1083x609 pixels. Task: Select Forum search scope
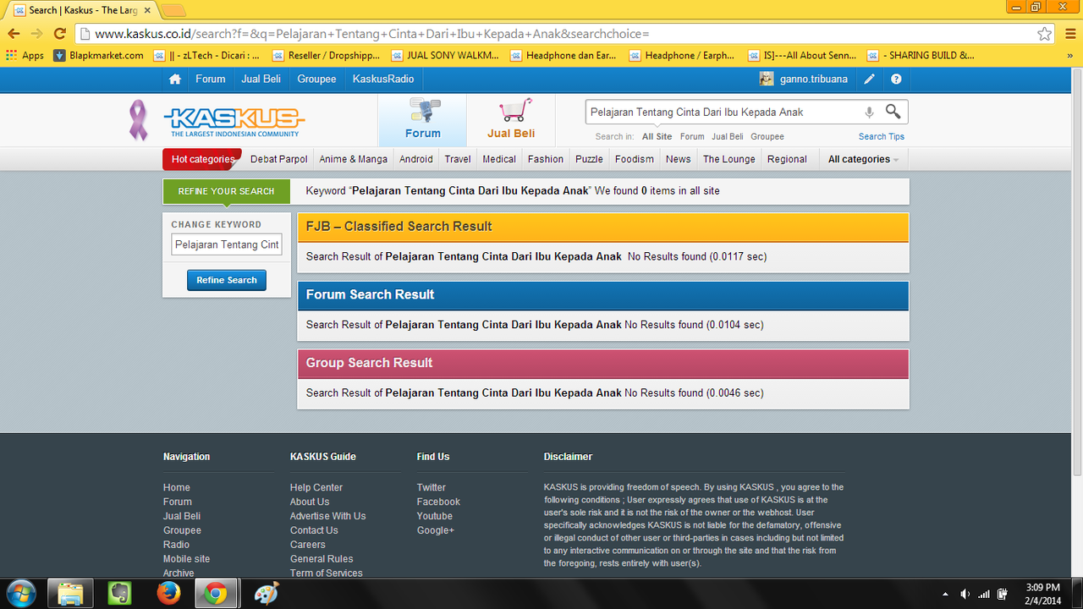pyautogui.click(x=692, y=136)
